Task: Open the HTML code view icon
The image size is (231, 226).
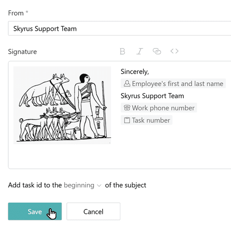Action: [174, 51]
